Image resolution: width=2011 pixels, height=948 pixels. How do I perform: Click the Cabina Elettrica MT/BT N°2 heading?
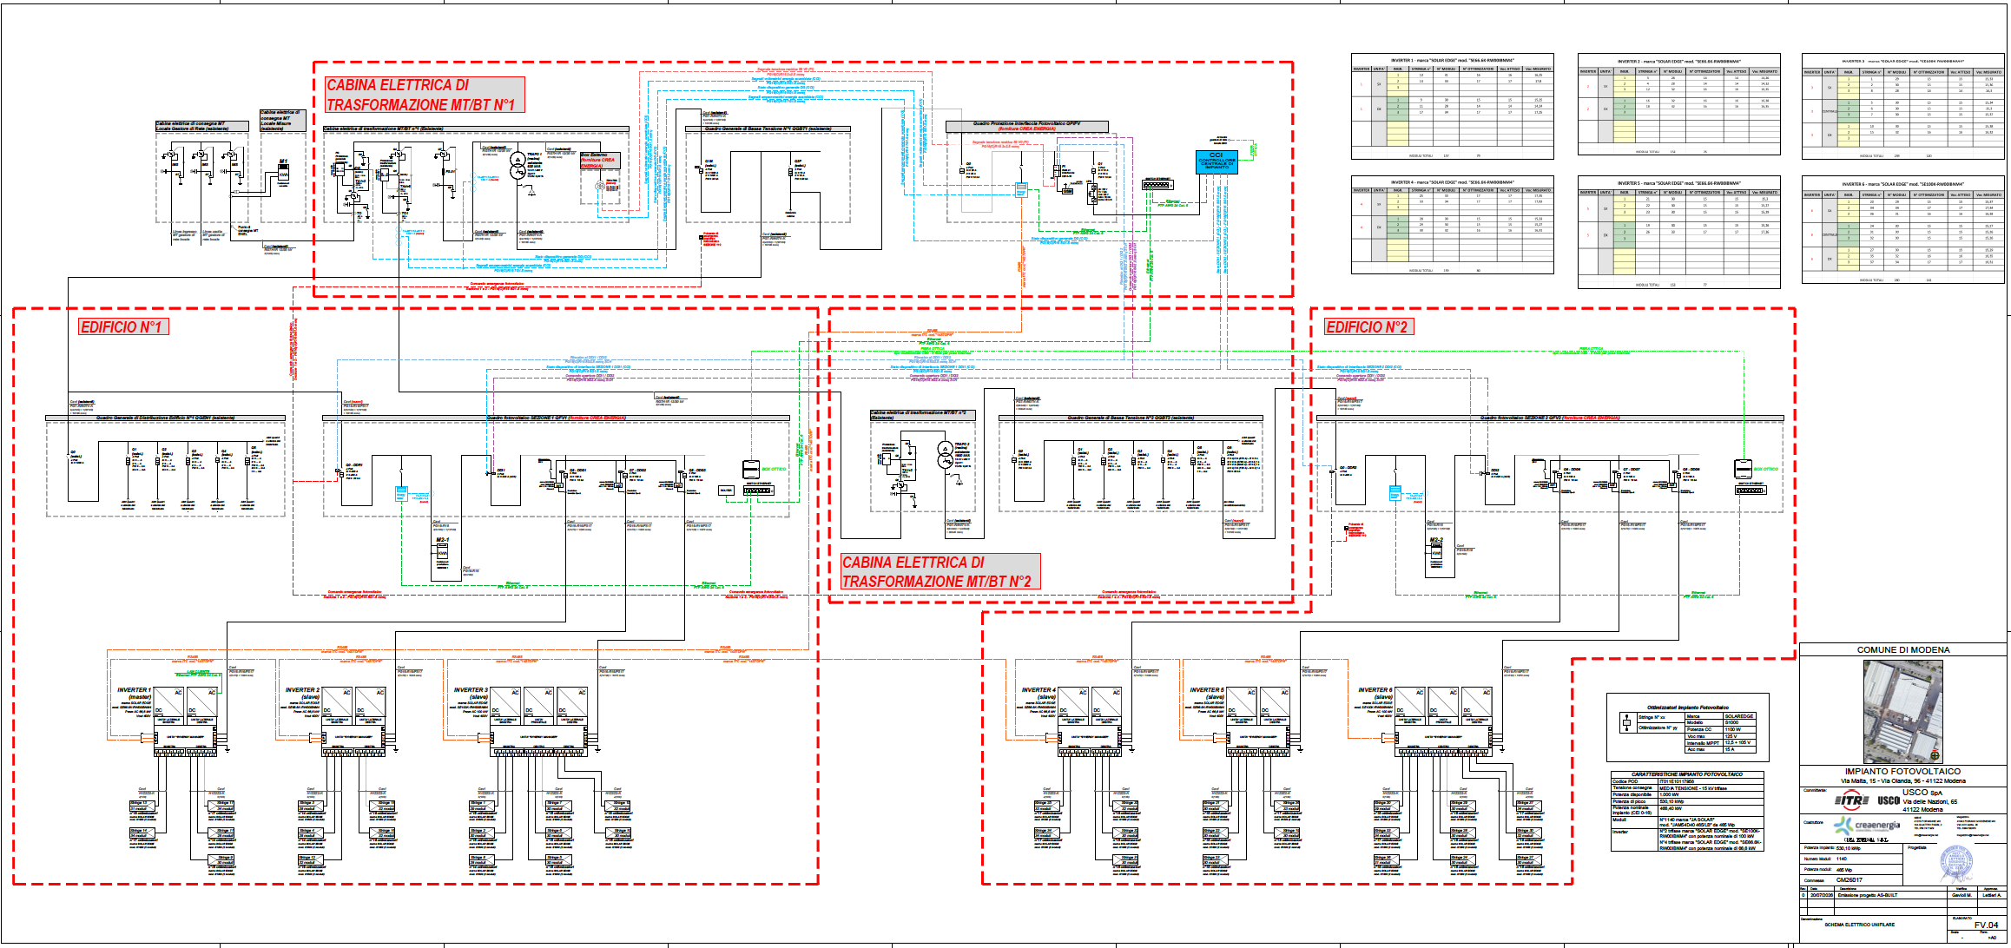click(940, 571)
